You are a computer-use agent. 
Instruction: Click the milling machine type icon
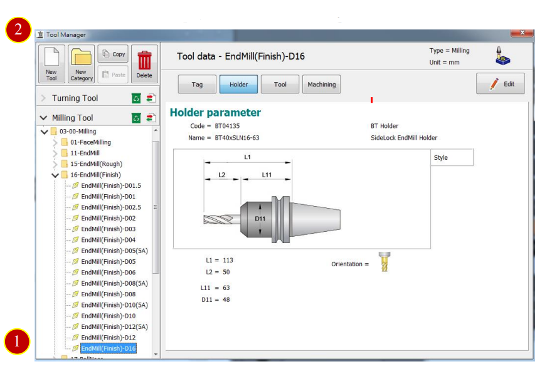point(502,56)
